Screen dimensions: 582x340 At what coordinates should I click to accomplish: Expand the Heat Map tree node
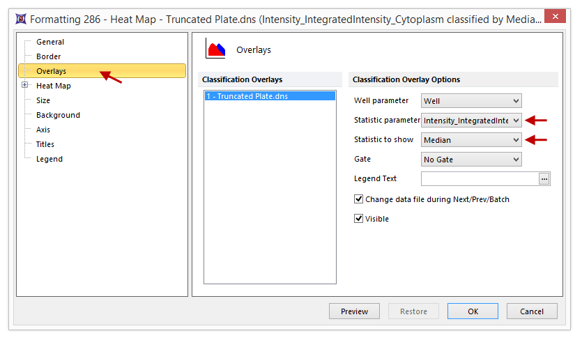[x=25, y=86]
